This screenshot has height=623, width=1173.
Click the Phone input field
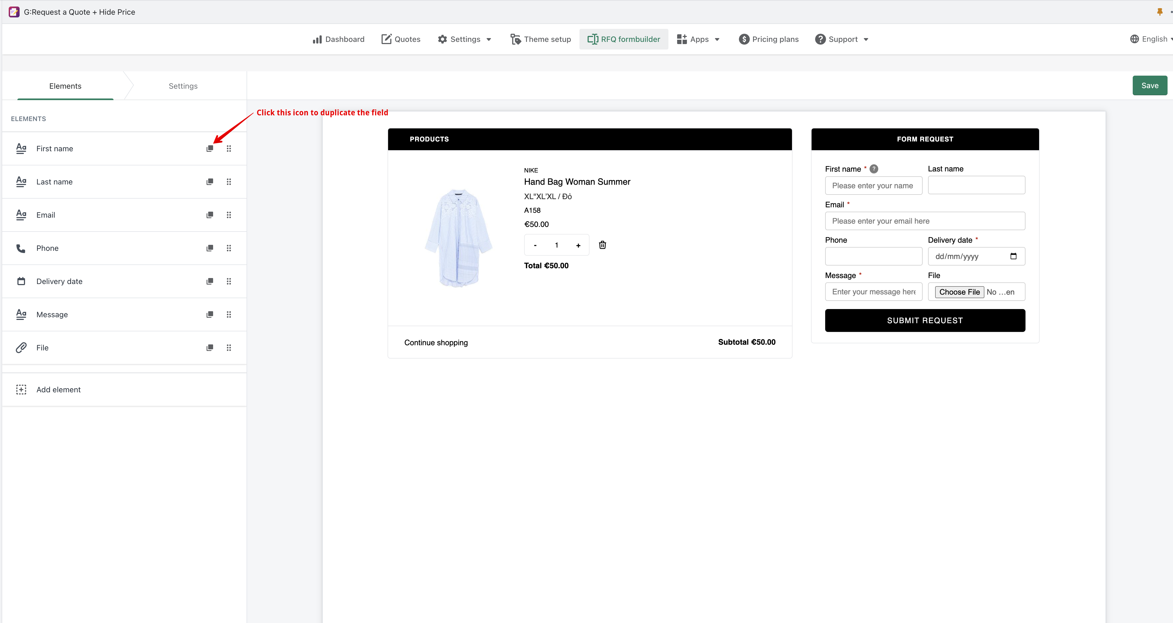point(873,256)
